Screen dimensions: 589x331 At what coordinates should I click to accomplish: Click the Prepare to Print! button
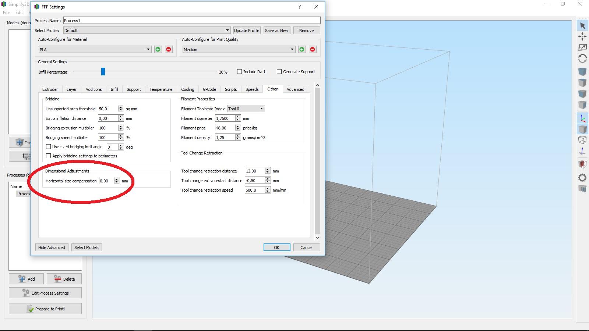point(45,309)
